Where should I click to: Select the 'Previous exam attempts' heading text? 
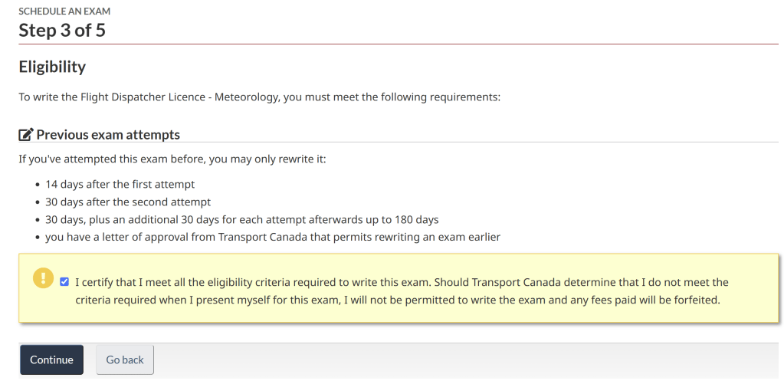pos(108,135)
